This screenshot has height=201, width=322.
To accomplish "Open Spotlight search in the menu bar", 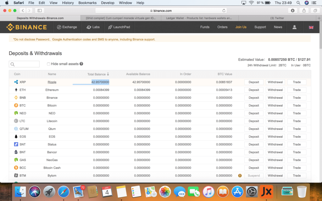I will 298,3.
